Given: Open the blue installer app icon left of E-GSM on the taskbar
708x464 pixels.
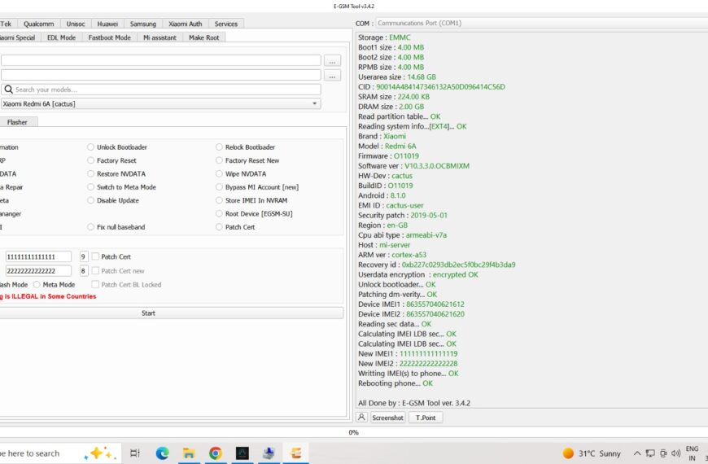Looking at the screenshot, I should (x=269, y=453).
